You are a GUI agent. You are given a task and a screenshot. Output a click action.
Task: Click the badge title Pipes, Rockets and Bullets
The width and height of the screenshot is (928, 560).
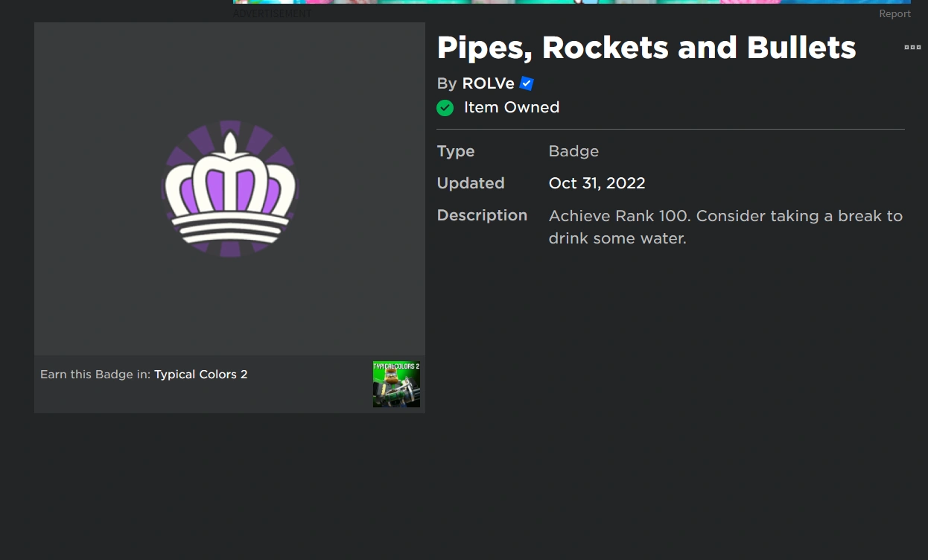pos(646,47)
